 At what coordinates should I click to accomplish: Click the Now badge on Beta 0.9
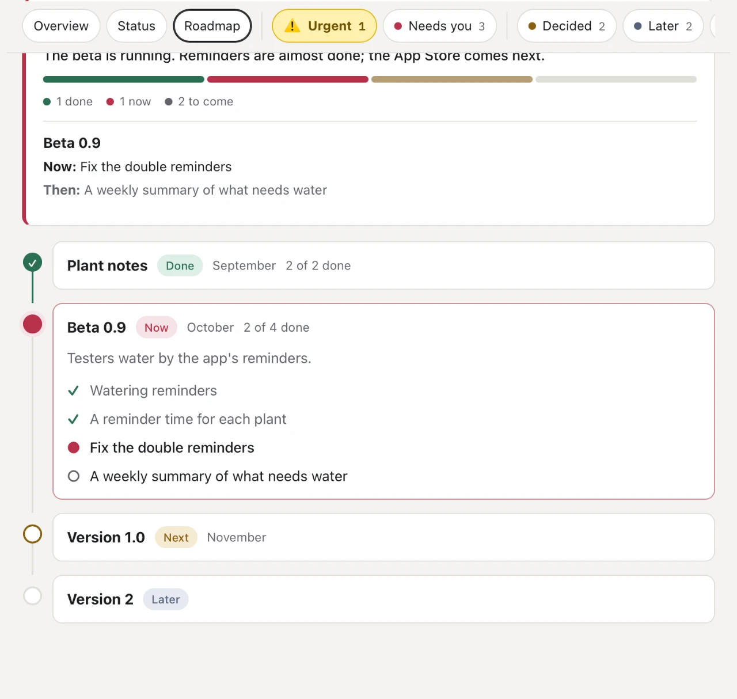(157, 328)
